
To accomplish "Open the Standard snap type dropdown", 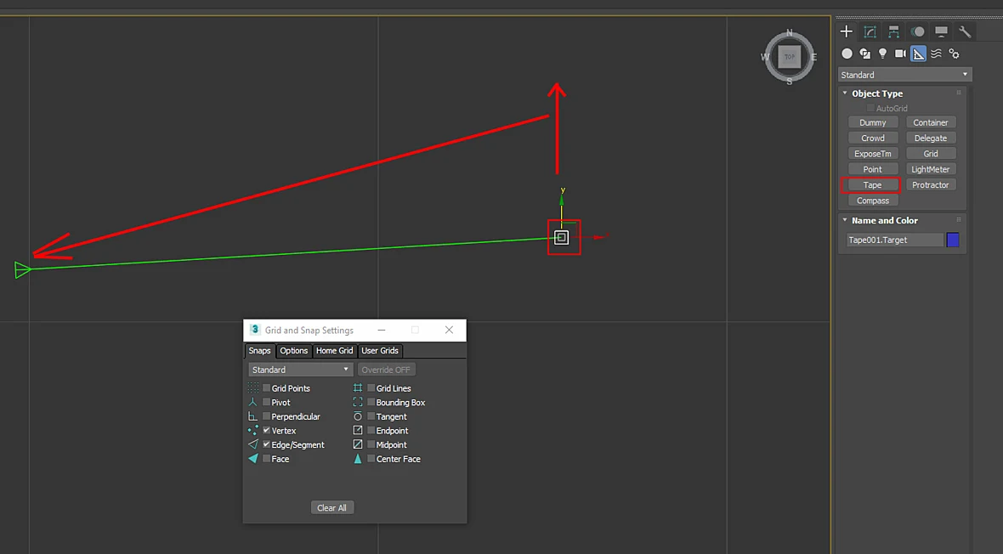I will click(300, 370).
